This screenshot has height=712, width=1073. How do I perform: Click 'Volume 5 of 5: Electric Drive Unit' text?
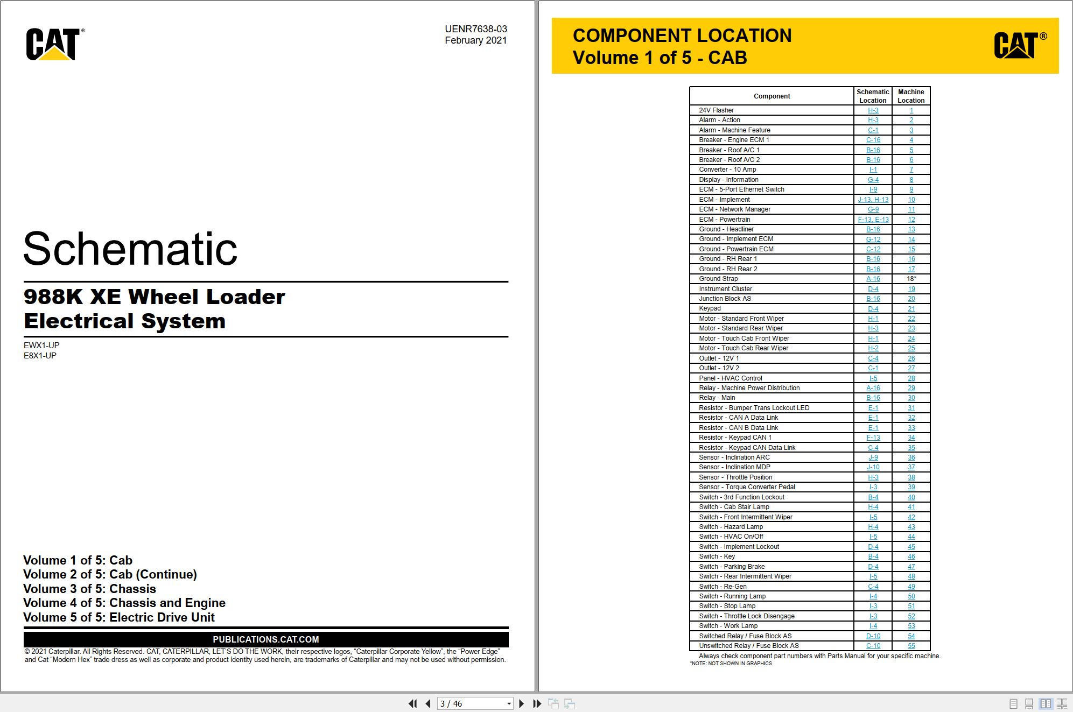[x=119, y=617]
